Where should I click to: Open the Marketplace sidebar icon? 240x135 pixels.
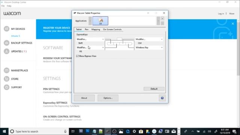[x=7, y=70]
